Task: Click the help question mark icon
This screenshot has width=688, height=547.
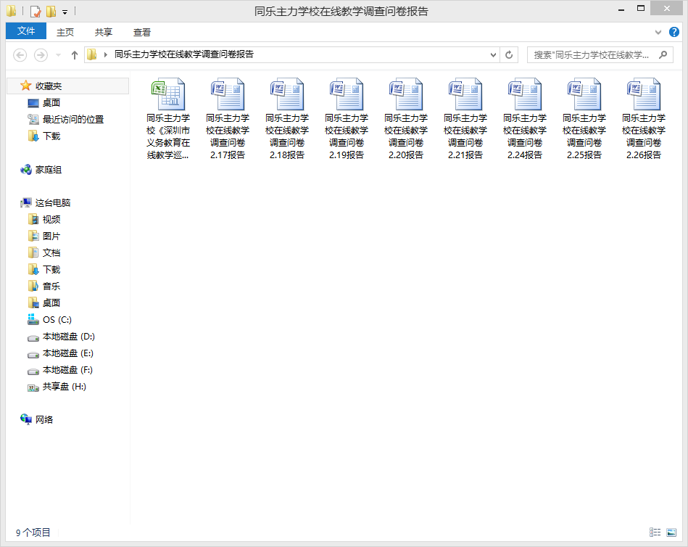Action: point(673,32)
